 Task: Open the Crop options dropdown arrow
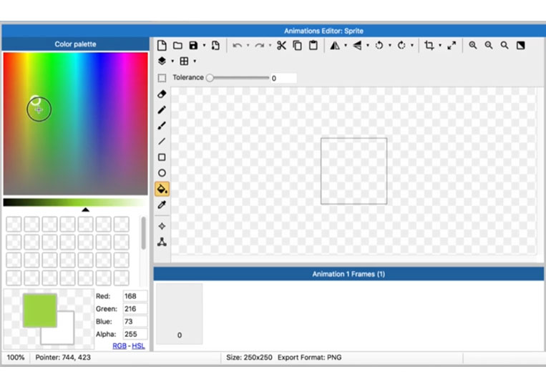[440, 45]
